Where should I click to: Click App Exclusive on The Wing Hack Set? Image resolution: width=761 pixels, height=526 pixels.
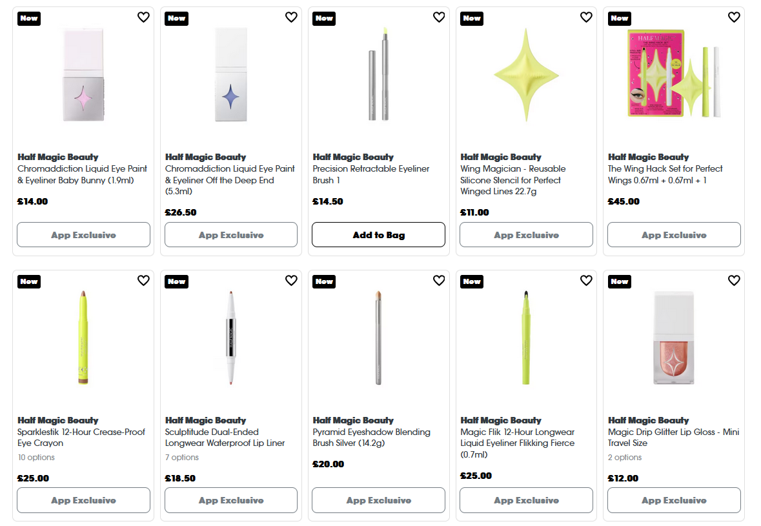674,234
